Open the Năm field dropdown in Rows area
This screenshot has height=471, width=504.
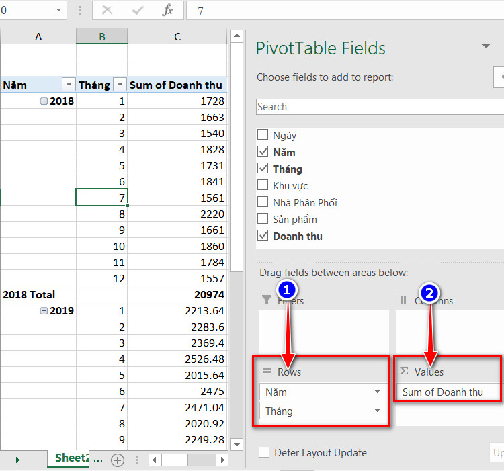pyautogui.click(x=377, y=392)
